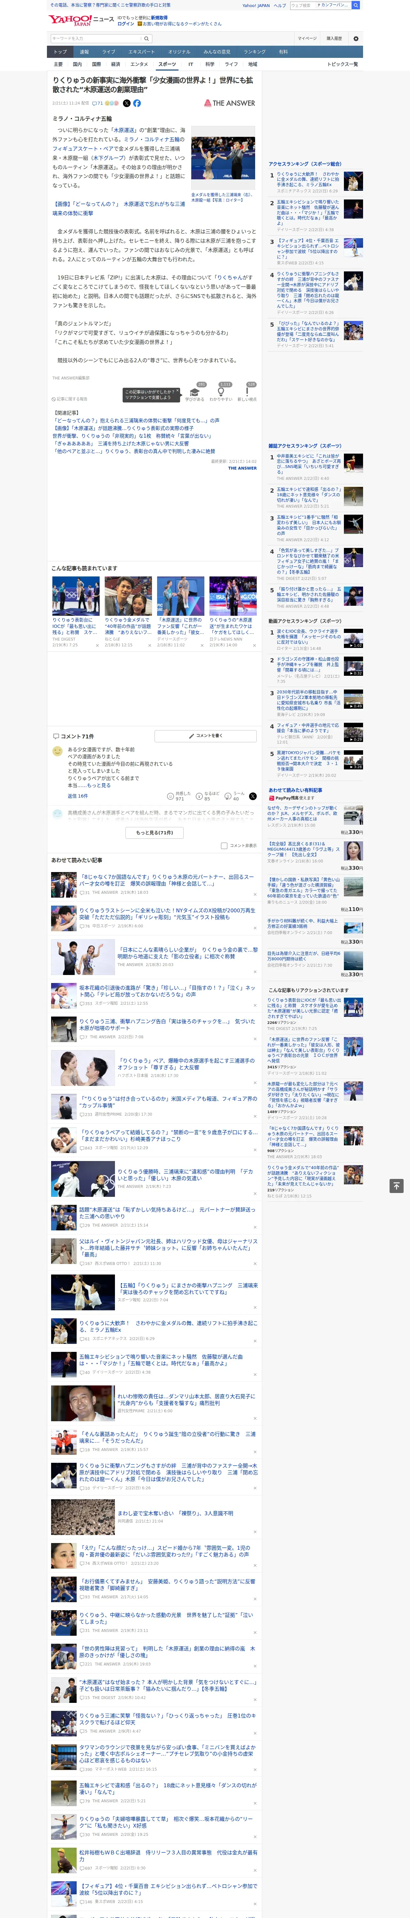Open the 木下グループ link in article
This screenshot has width=410, height=1918.
(x=109, y=158)
